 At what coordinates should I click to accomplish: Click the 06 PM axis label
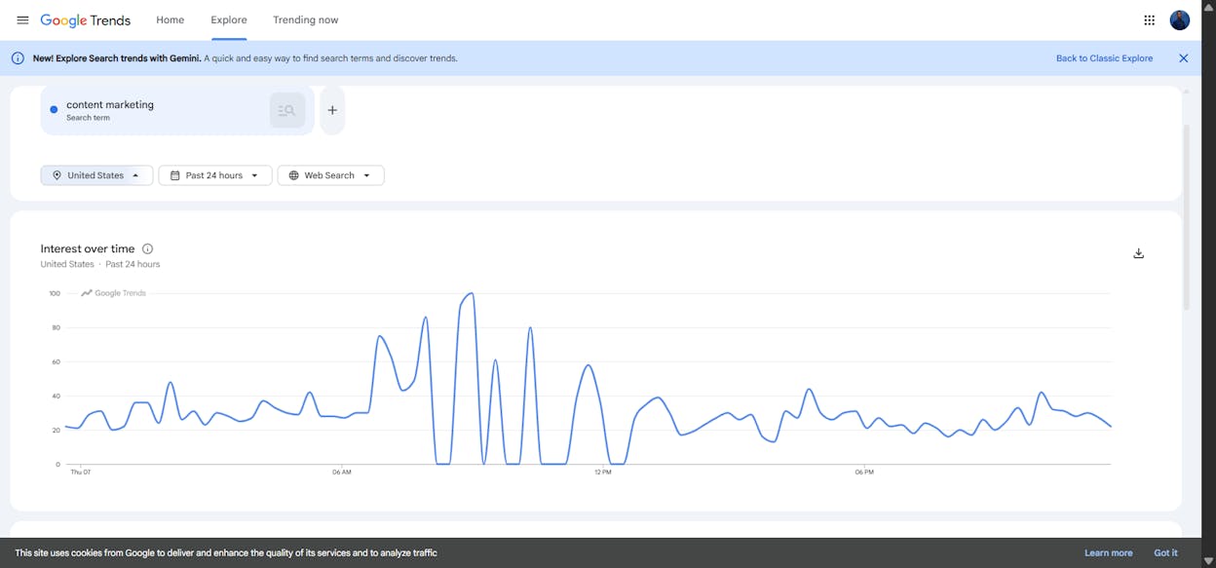point(864,473)
